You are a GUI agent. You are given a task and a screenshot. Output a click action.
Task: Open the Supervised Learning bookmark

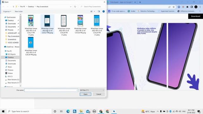click(x=167, y=11)
